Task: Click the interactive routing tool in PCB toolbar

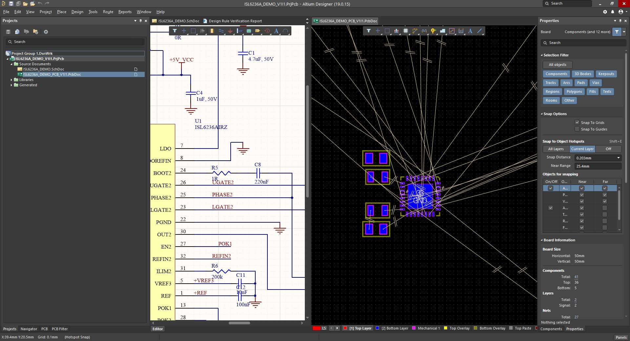Action: (x=415, y=31)
